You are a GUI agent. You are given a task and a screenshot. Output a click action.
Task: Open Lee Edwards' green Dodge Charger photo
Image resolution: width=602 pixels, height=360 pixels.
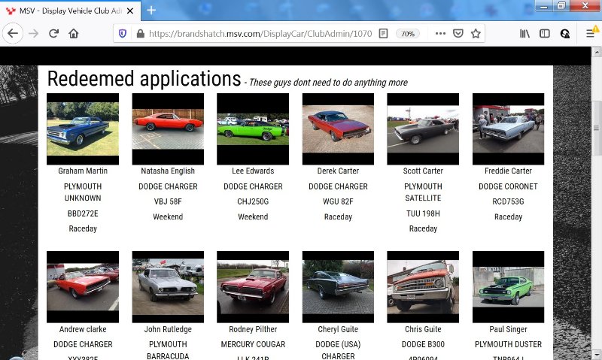click(x=253, y=129)
